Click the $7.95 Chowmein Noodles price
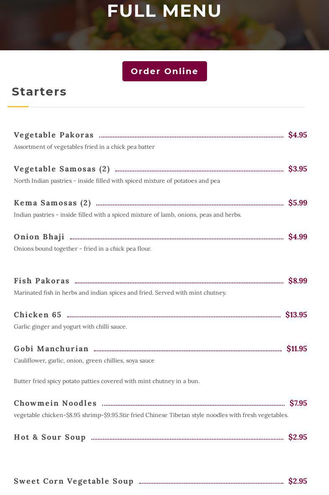The image size is (329, 495). tap(298, 403)
